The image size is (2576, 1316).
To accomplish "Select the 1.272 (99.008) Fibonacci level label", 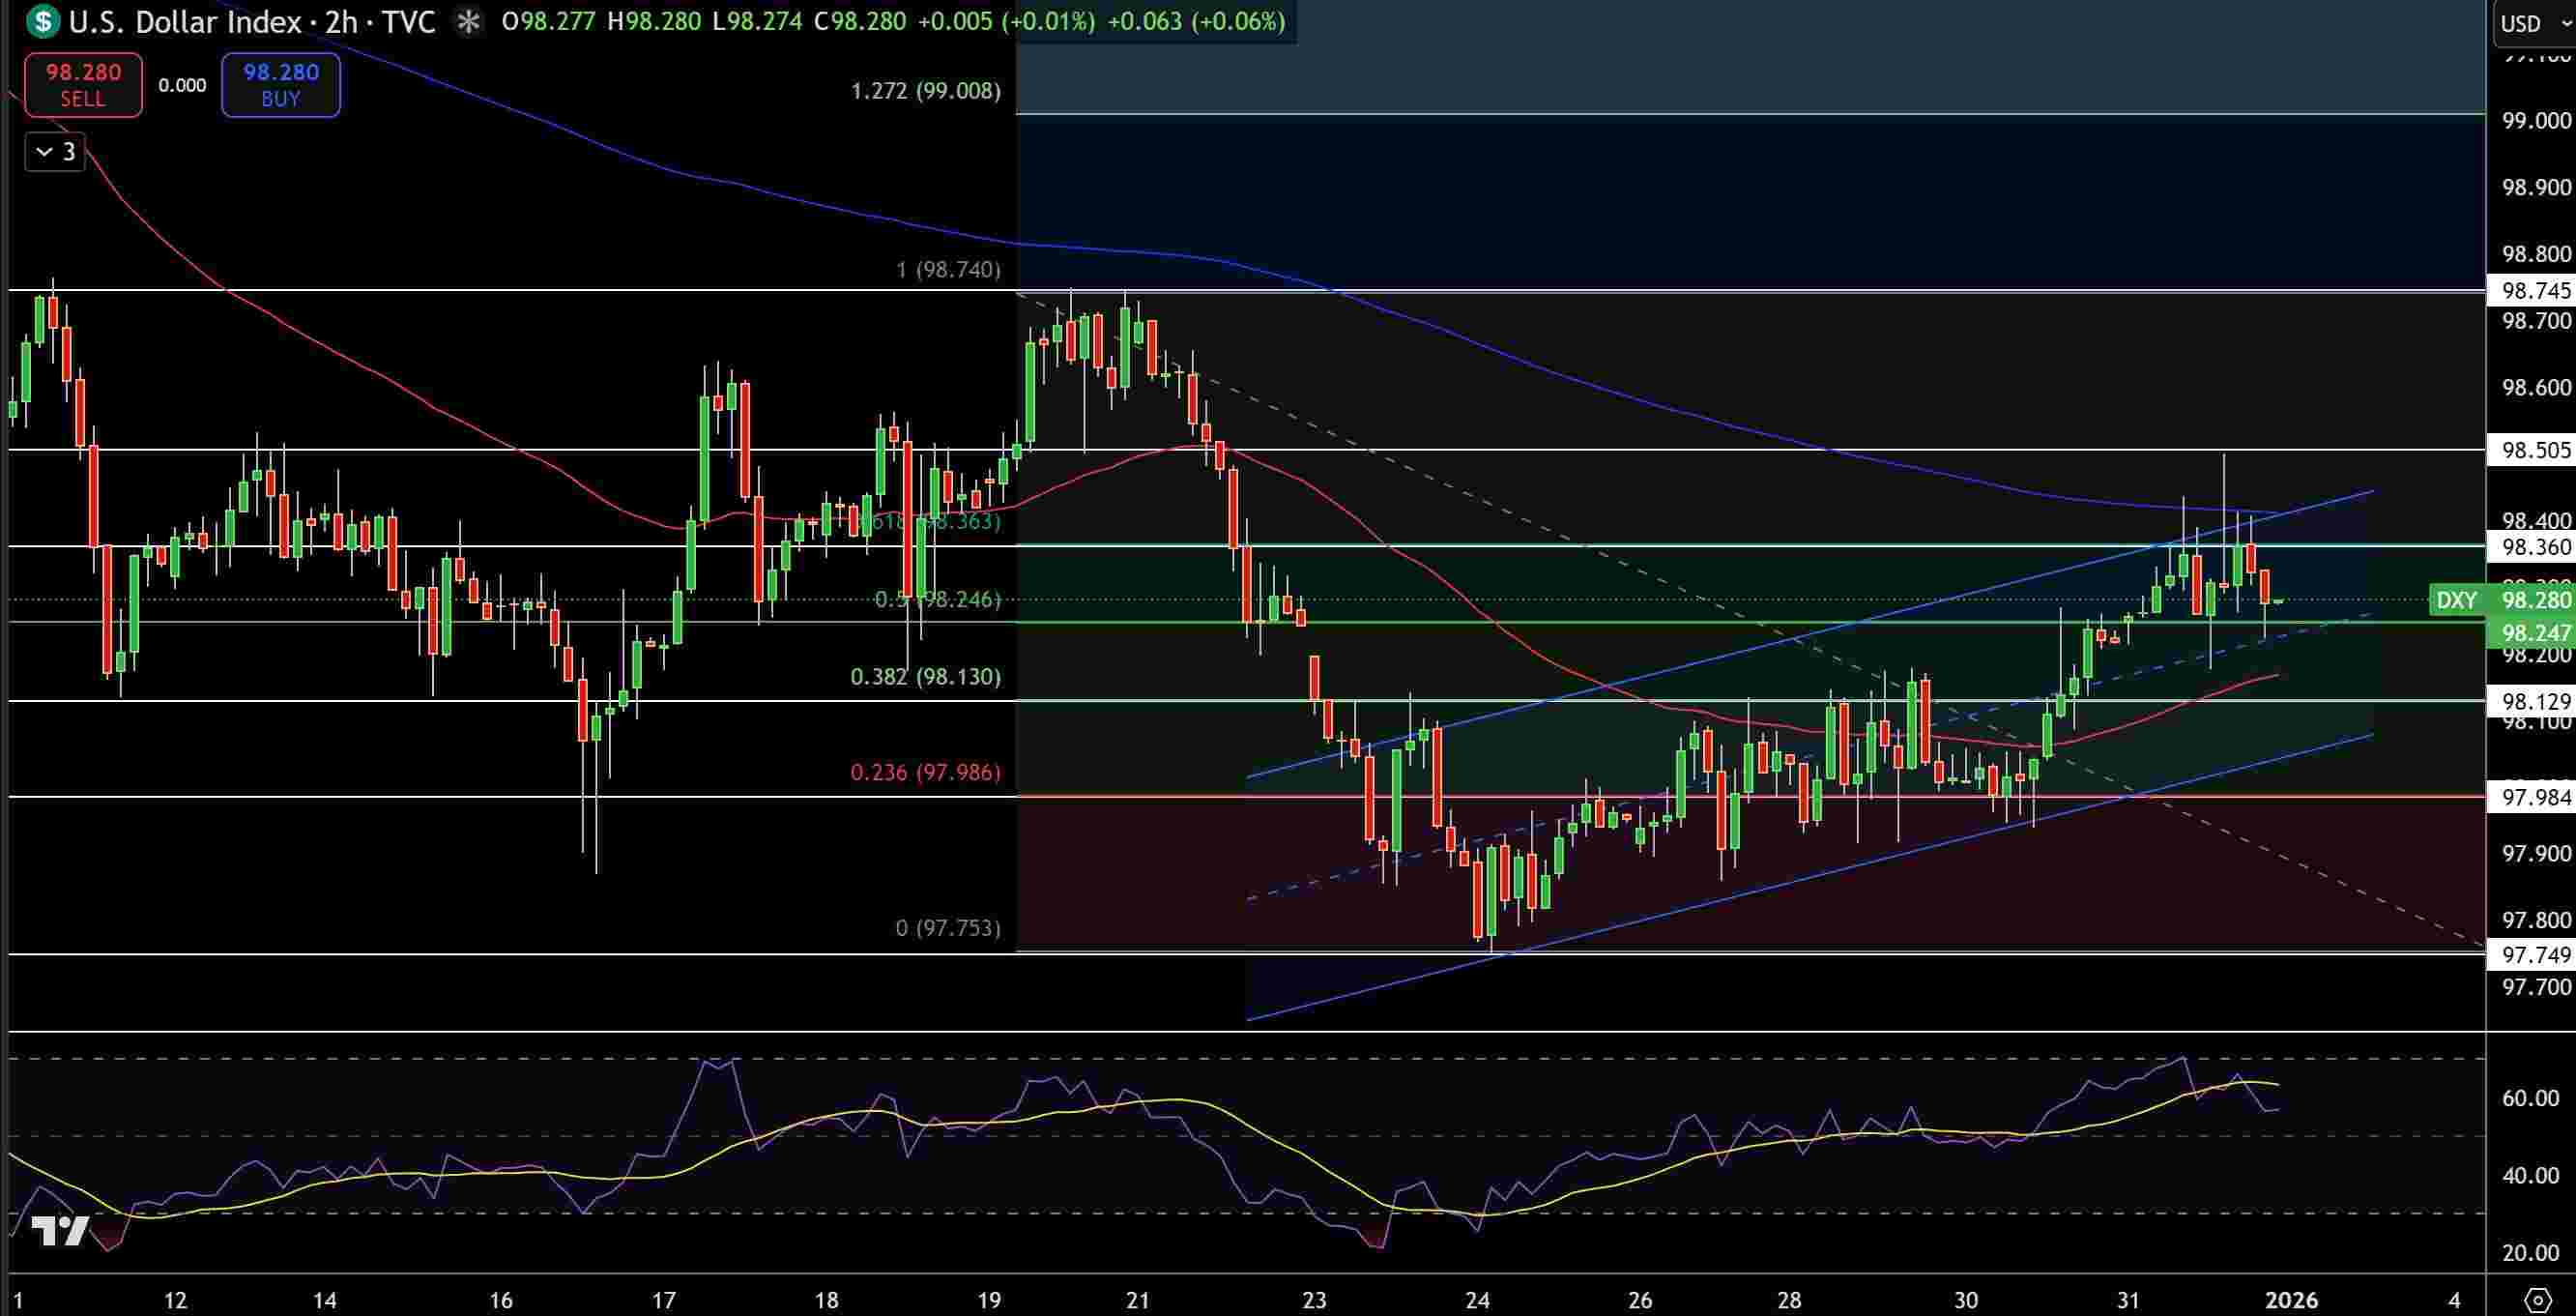I will pos(925,91).
